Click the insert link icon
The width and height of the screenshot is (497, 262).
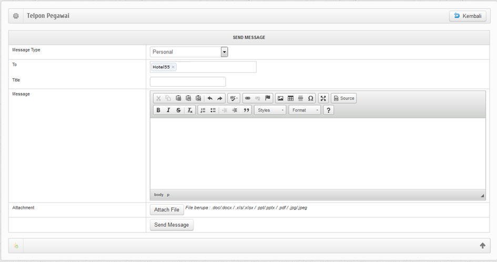[248, 98]
